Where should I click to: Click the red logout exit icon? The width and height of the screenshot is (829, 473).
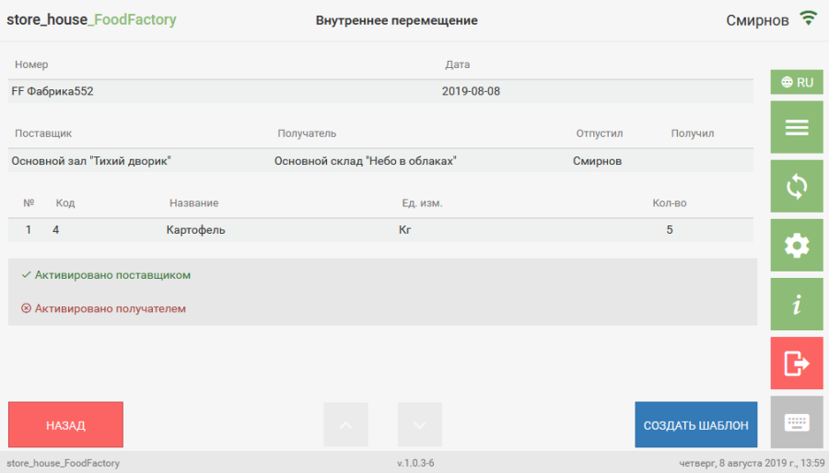tap(796, 363)
